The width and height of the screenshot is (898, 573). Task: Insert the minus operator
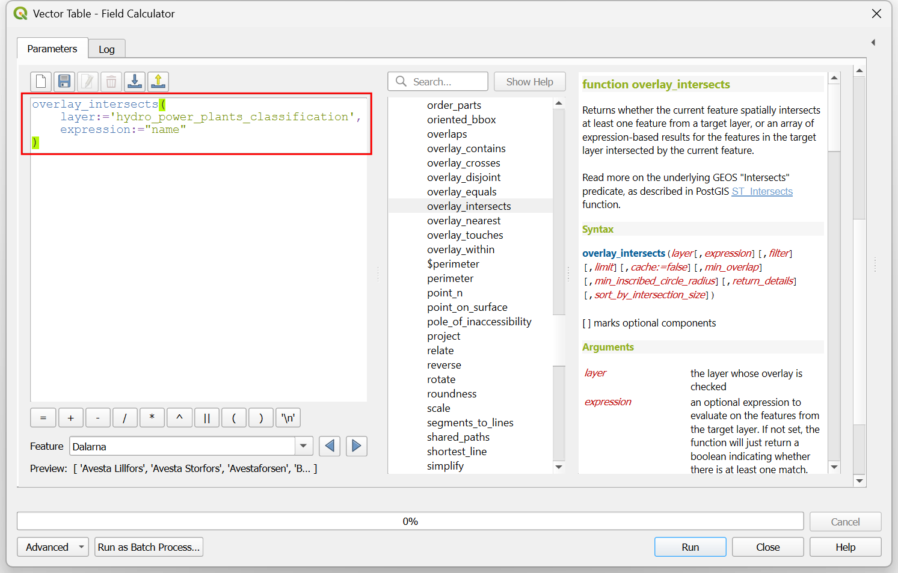click(x=97, y=418)
